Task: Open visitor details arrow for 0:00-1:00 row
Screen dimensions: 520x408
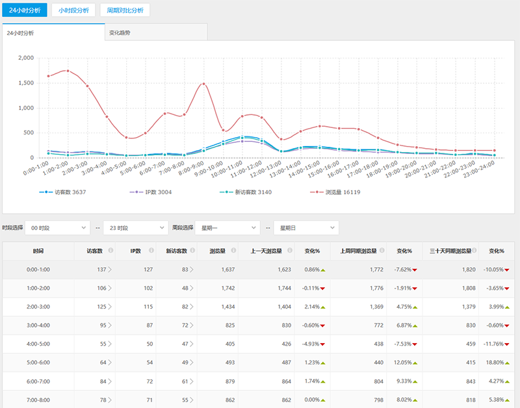Action: pyautogui.click(x=109, y=269)
